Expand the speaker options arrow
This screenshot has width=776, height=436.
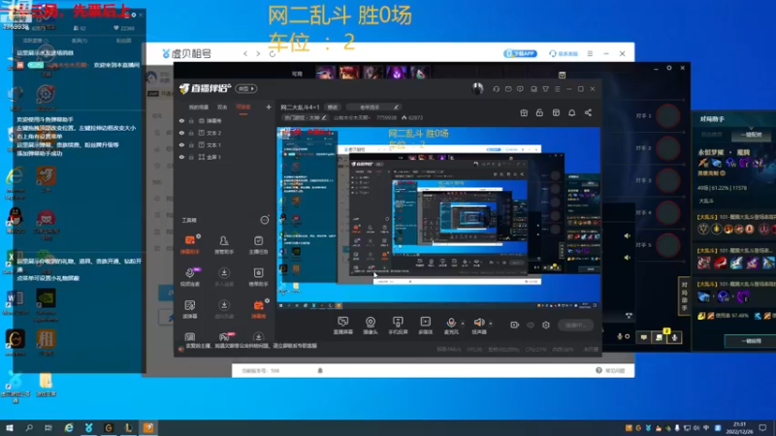click(x=491, y=324)
